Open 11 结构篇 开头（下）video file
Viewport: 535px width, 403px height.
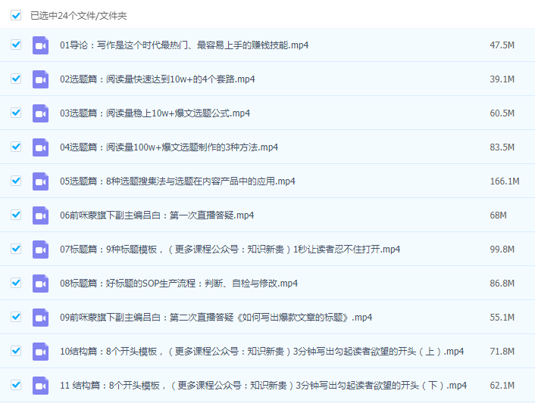click(x=263, y=386)
